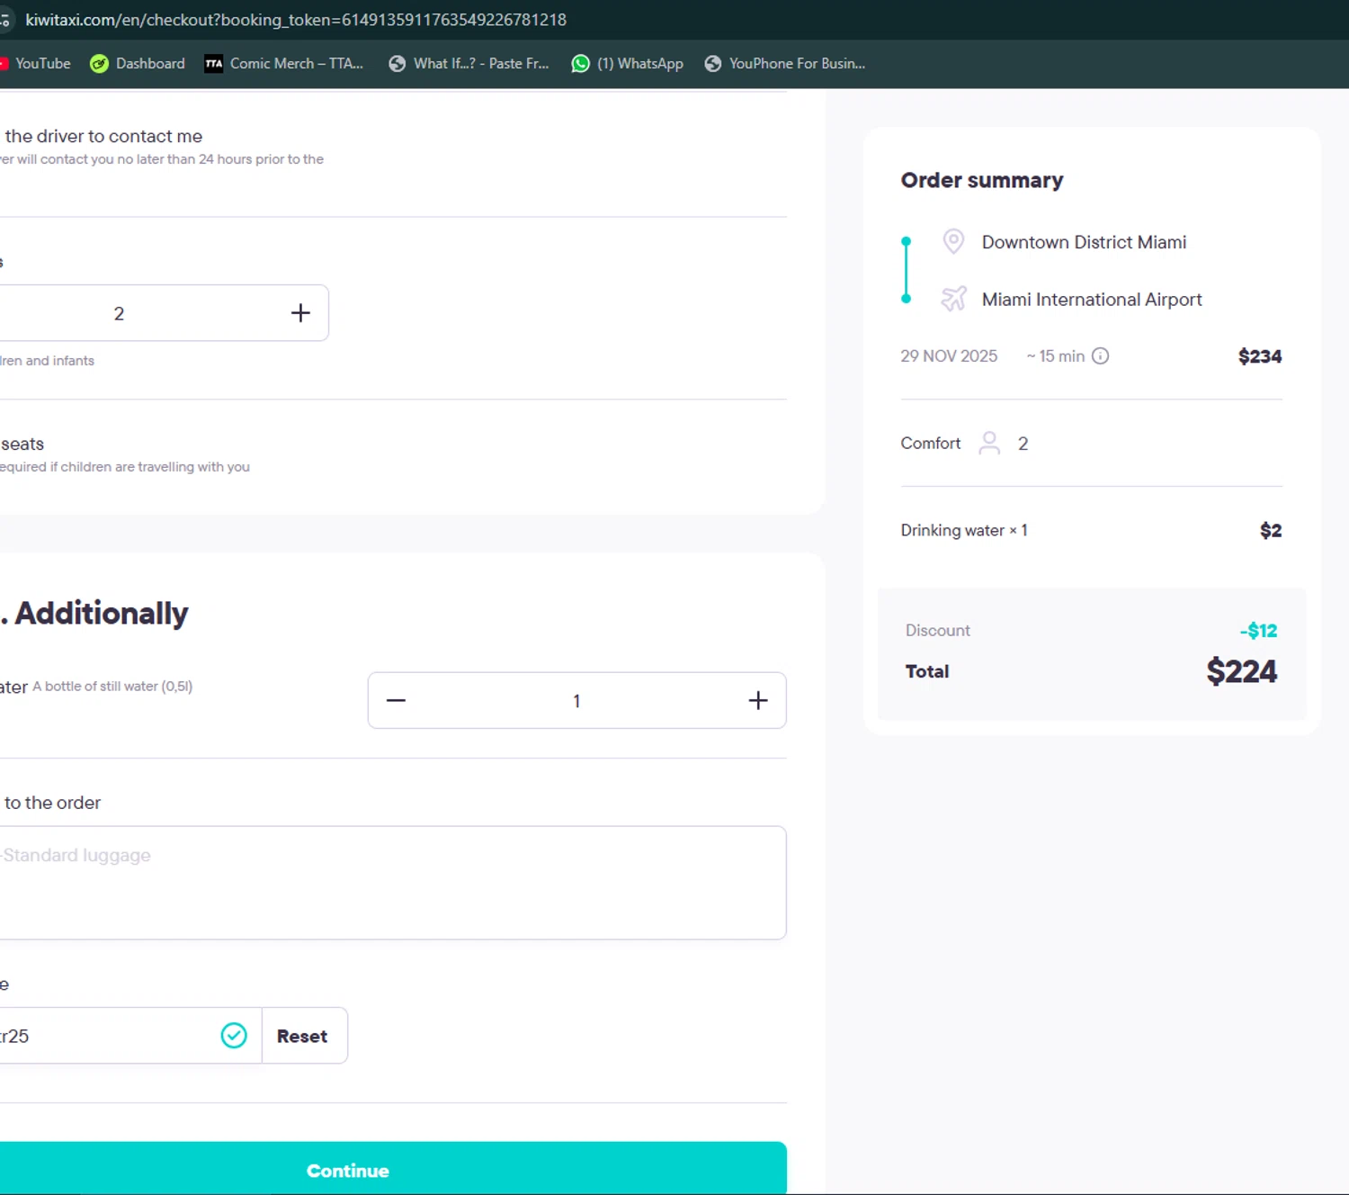Image resolution: width=1349 pixels, height=1195 pixels.
Task: Click the Drinking water × 1 line
Action: pos(964,530)
